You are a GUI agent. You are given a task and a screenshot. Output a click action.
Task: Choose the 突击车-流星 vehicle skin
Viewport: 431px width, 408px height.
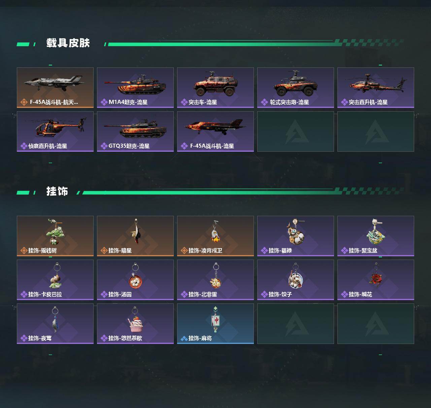tap(215, 88)
